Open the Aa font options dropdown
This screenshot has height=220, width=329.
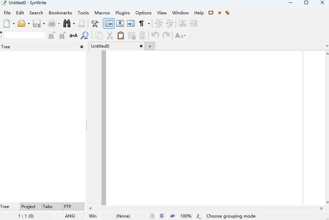tap(180, 35)
